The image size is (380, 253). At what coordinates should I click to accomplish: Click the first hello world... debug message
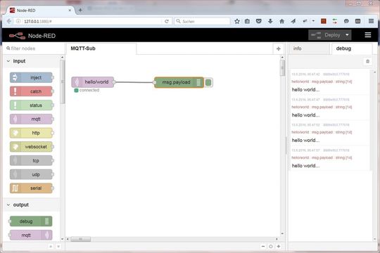pyautogui.click(x=305, y=89)
